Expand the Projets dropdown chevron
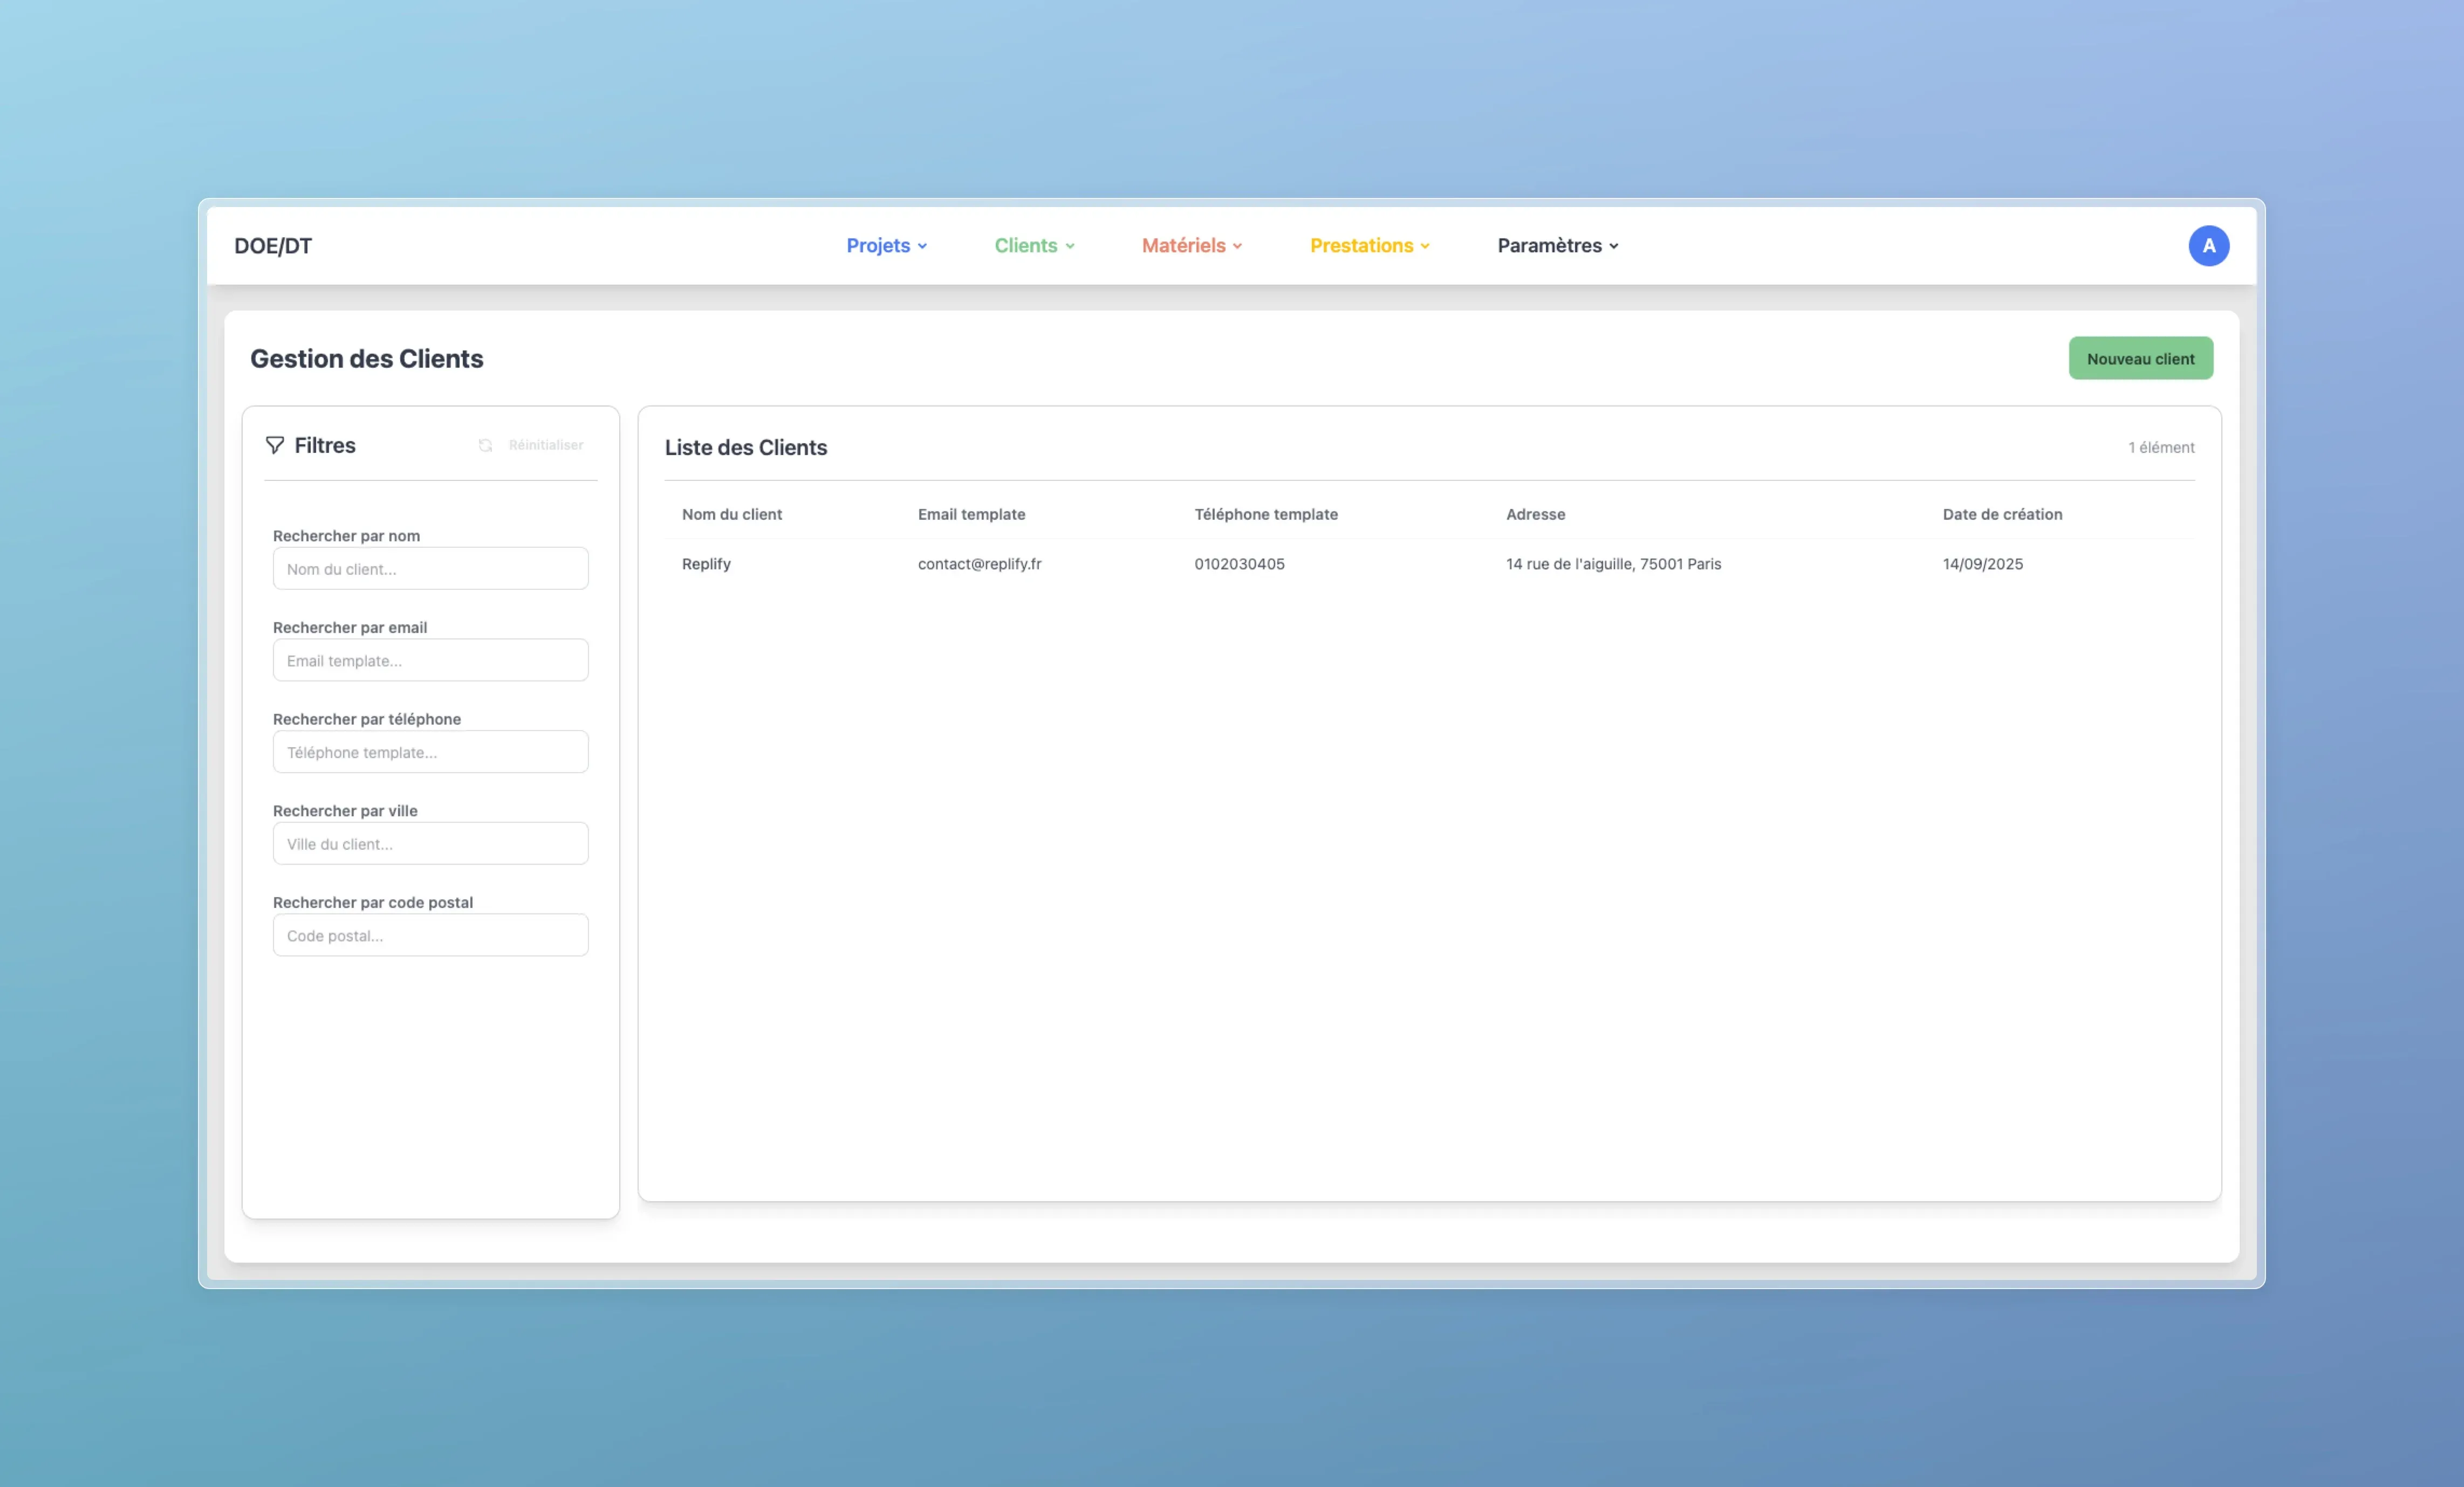Screen dimensions: 2464x1487 point(922,247)
